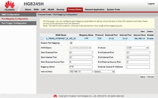Click the Start External Source Port field
This screenshot has width=158, height=98.
click(81, 62)
